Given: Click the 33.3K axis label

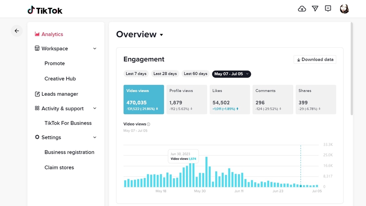Looking at the screenshot, I should pos(328,145).
